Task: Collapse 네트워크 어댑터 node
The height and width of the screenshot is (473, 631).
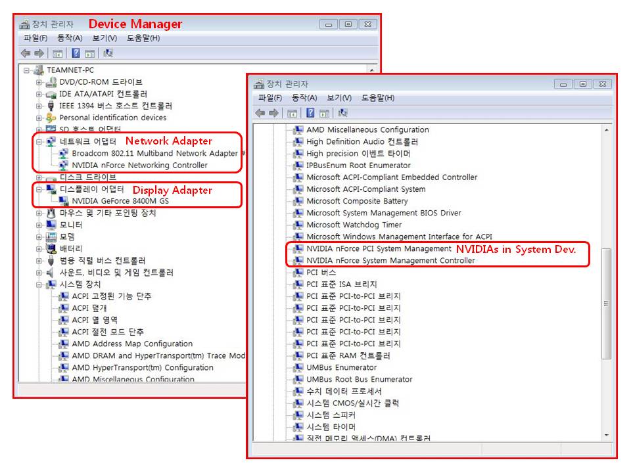Action: [39, 142]
